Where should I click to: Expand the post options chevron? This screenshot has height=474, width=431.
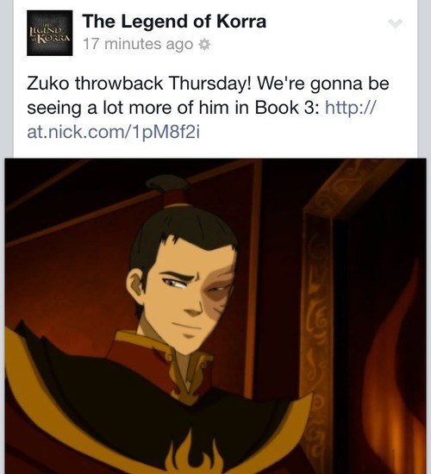point(396,23)
